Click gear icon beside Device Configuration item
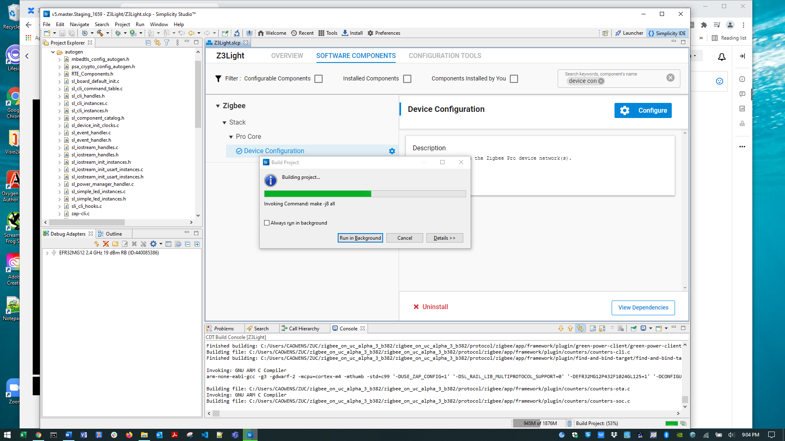 392,151
